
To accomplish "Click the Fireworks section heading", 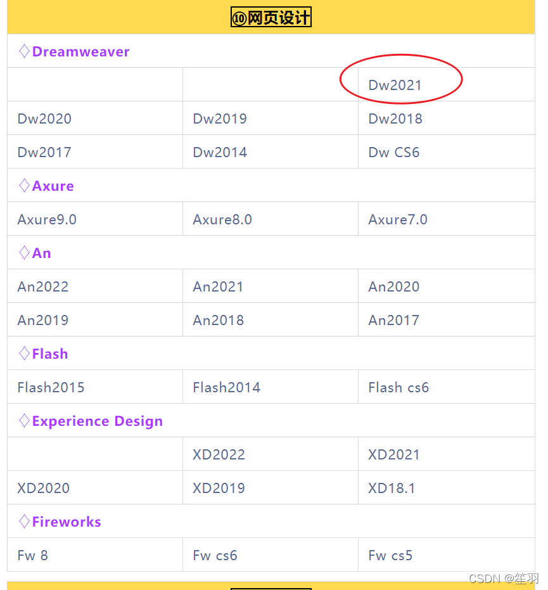I will (60, 522).
